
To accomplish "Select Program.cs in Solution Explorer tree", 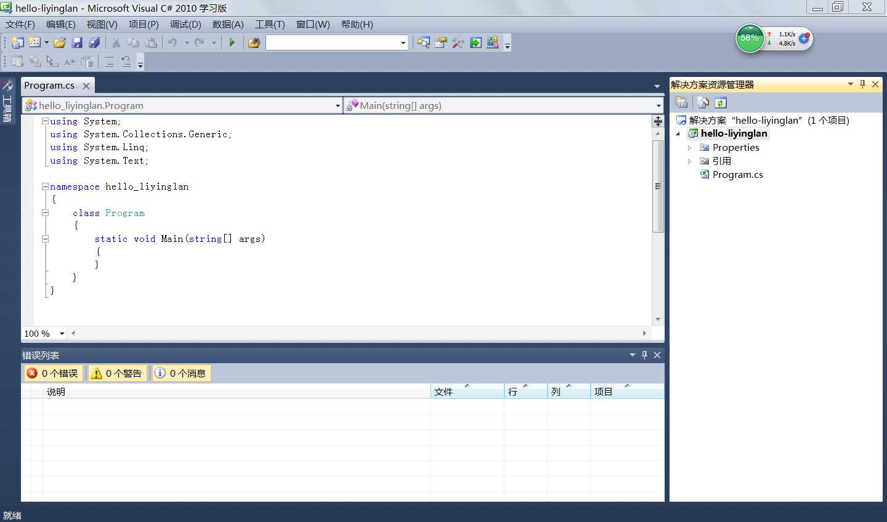I will tap(737, 175).
